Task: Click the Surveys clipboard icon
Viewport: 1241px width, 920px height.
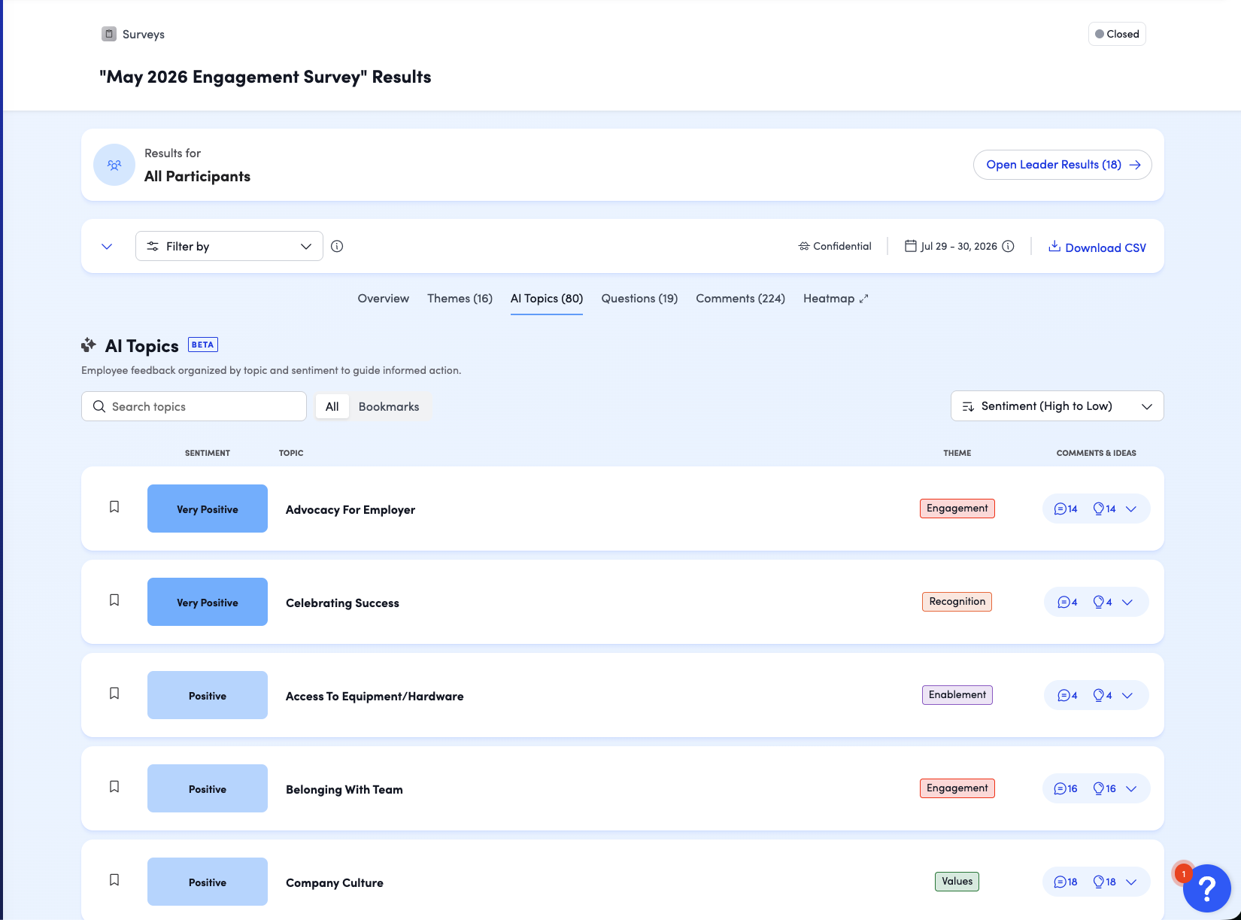Action: (x=109, y=34)
